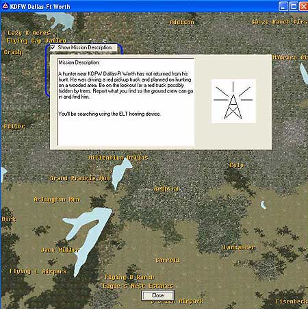
Task: Click the Culp airport label
Action: [237, 165]
